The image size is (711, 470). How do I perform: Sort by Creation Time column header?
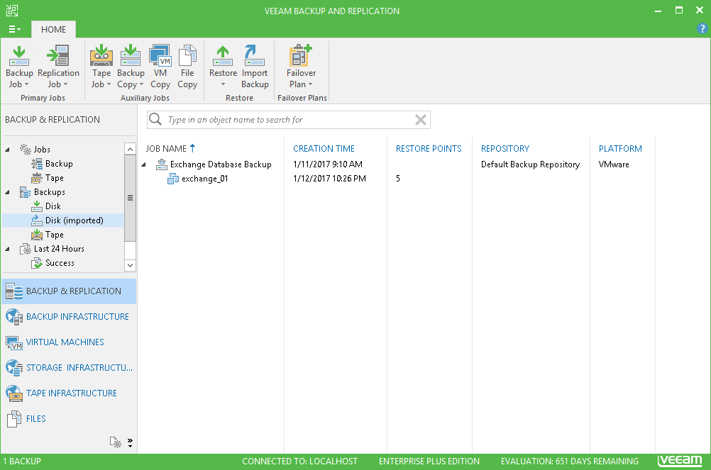(x=324, y=149)
